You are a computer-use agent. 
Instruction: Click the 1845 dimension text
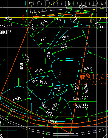click(x=44, y=23)
